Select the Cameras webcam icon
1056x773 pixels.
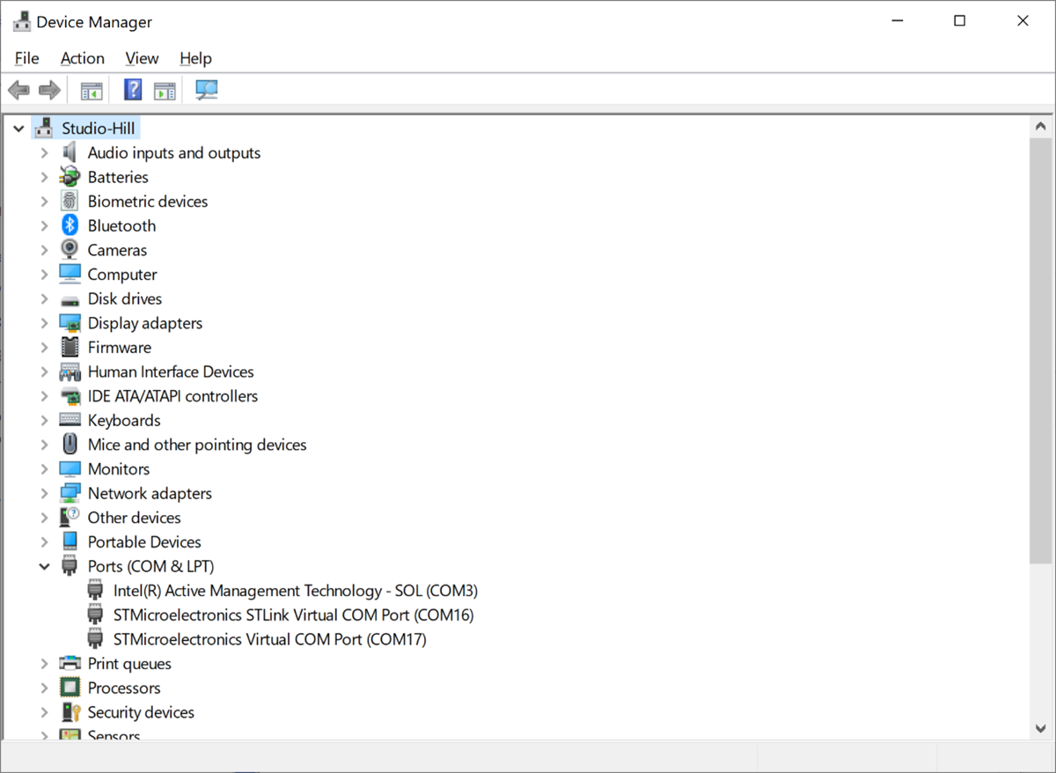(x=70, y=250)
